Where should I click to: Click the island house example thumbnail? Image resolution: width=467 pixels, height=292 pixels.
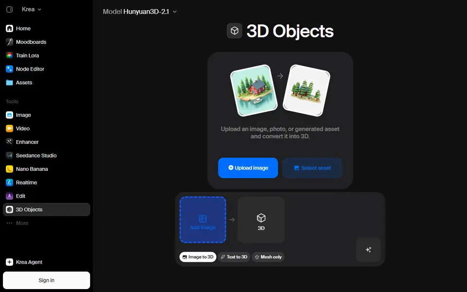coord(254,91)
